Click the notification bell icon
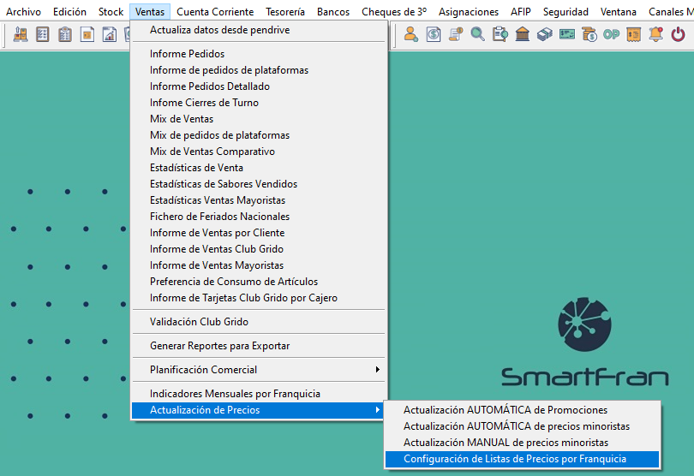 (x=655, y=34)
